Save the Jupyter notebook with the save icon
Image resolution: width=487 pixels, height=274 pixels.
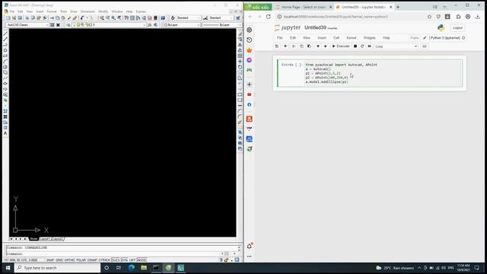277,46
